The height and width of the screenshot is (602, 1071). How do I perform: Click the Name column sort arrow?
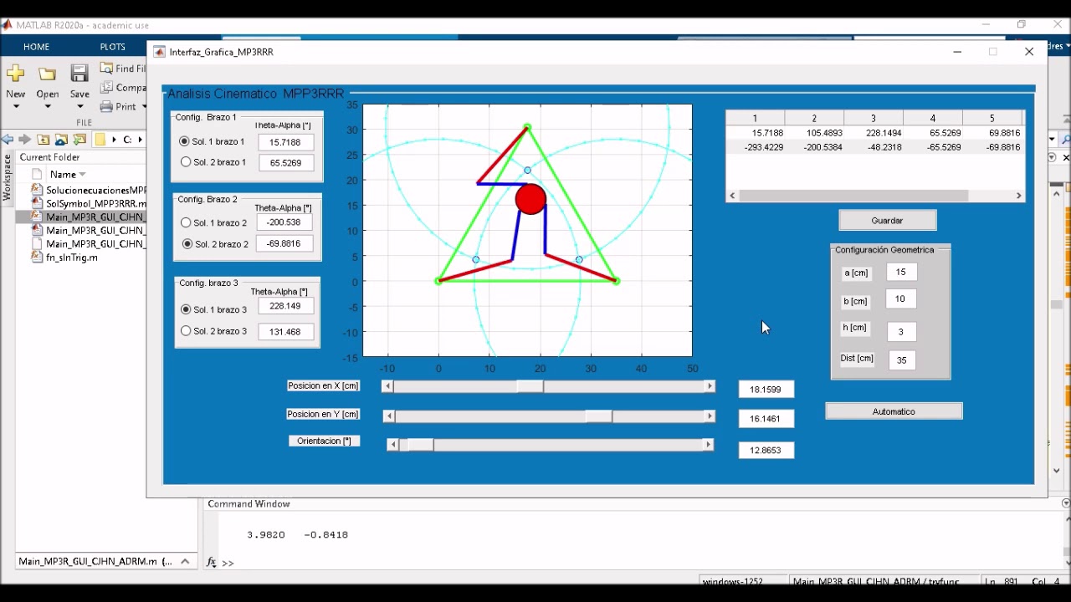(x=82, y=175)
